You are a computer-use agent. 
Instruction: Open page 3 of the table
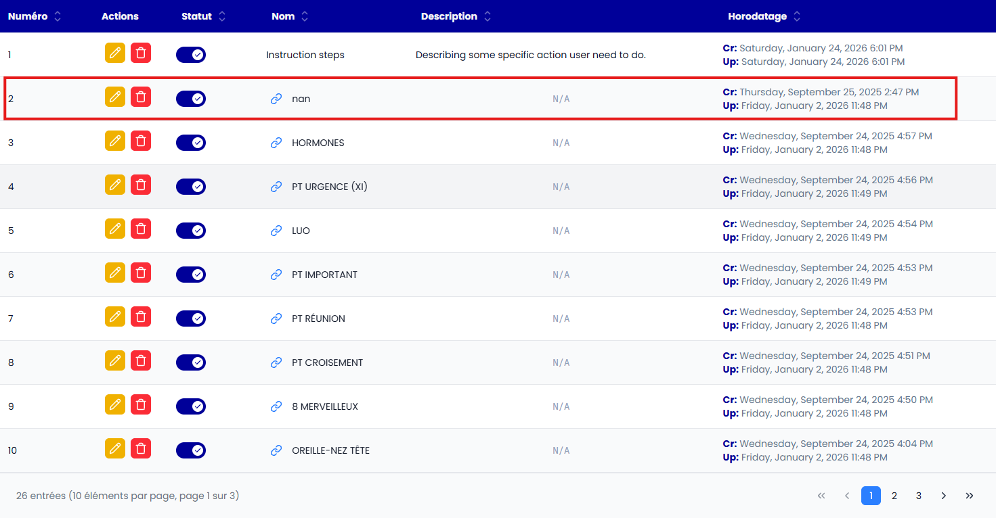click(x=919, y=495)
